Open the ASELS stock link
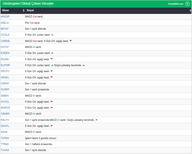The width and height of the screenshot is (192, 154). click(x=5, y=23)
